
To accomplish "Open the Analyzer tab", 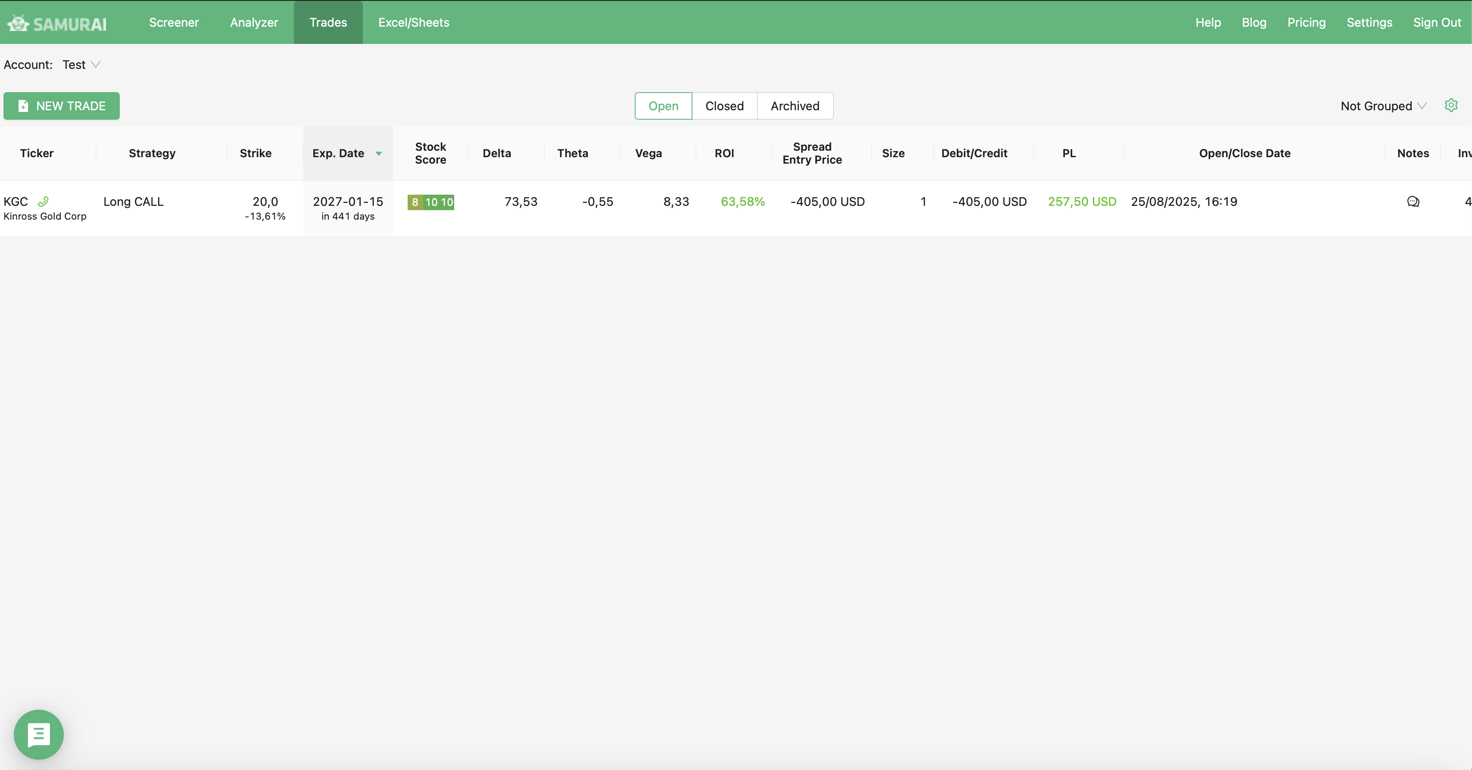I will pyautogui.click(x=254, y=22).
